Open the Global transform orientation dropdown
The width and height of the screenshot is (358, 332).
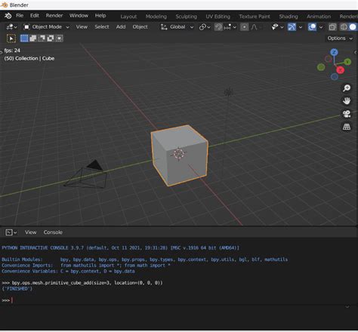177,27
